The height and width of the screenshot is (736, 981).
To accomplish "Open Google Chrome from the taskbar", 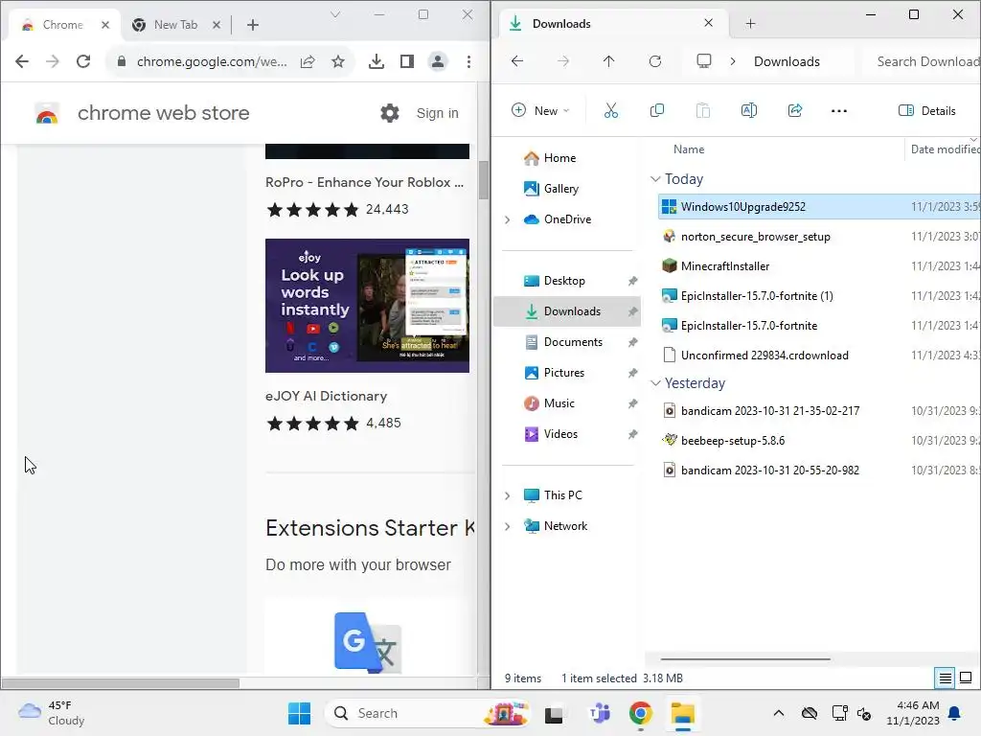I will click(x=640, y=713).
